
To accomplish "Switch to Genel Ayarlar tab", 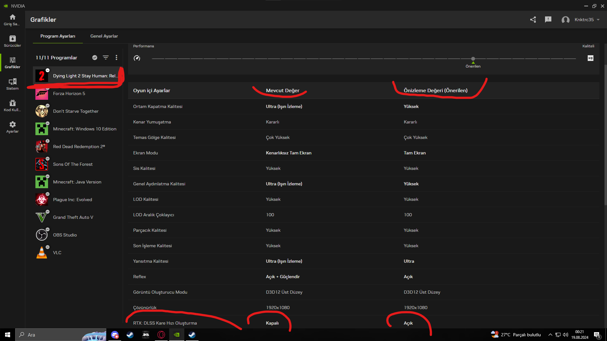I will 104,36.
